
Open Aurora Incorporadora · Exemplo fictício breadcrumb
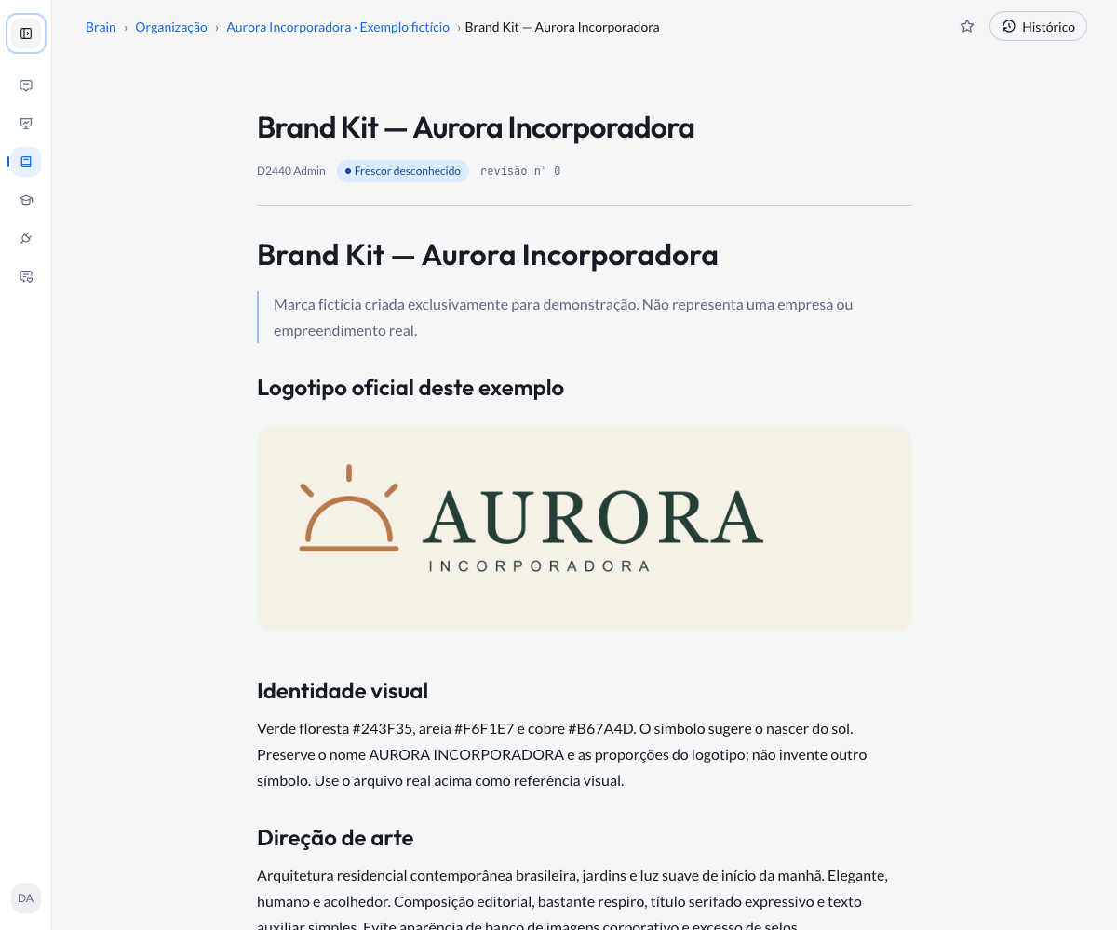338,27
